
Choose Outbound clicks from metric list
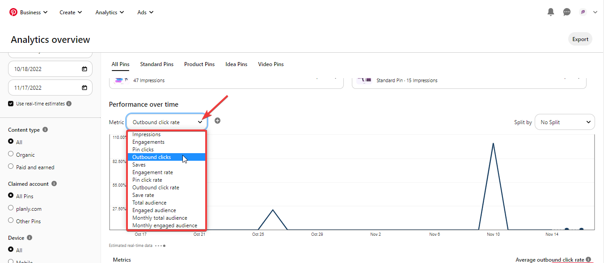point(166,157)
